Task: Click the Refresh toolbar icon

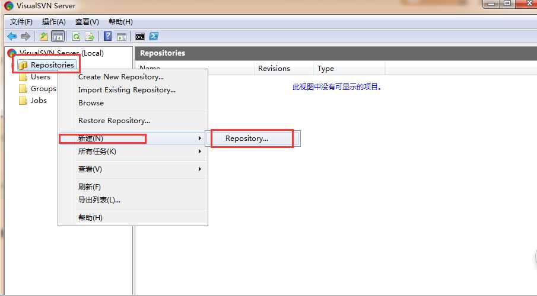Action: click(76, 36)
